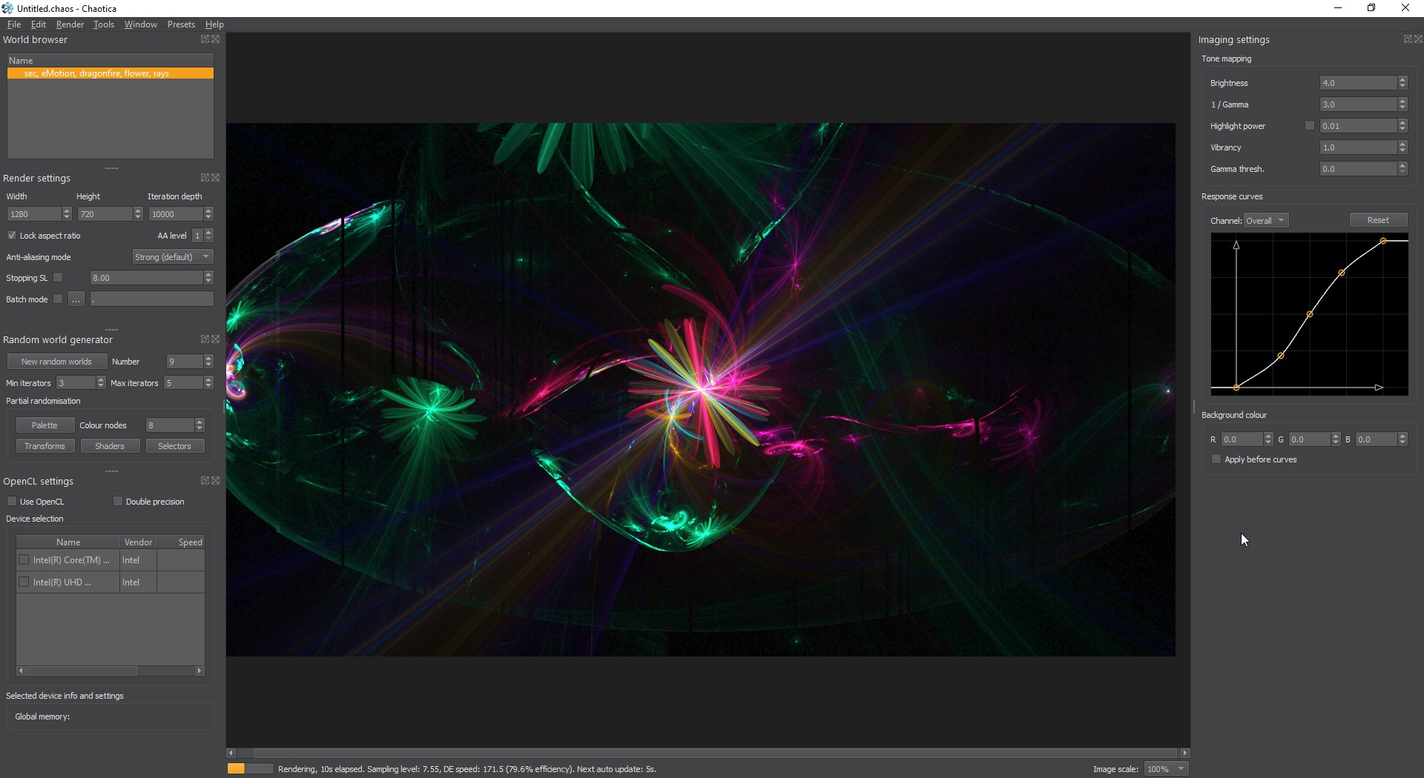The height and width of the screenshot is (778, 1424).
Task: Float the Render settings panel
Action: point(205,178)
